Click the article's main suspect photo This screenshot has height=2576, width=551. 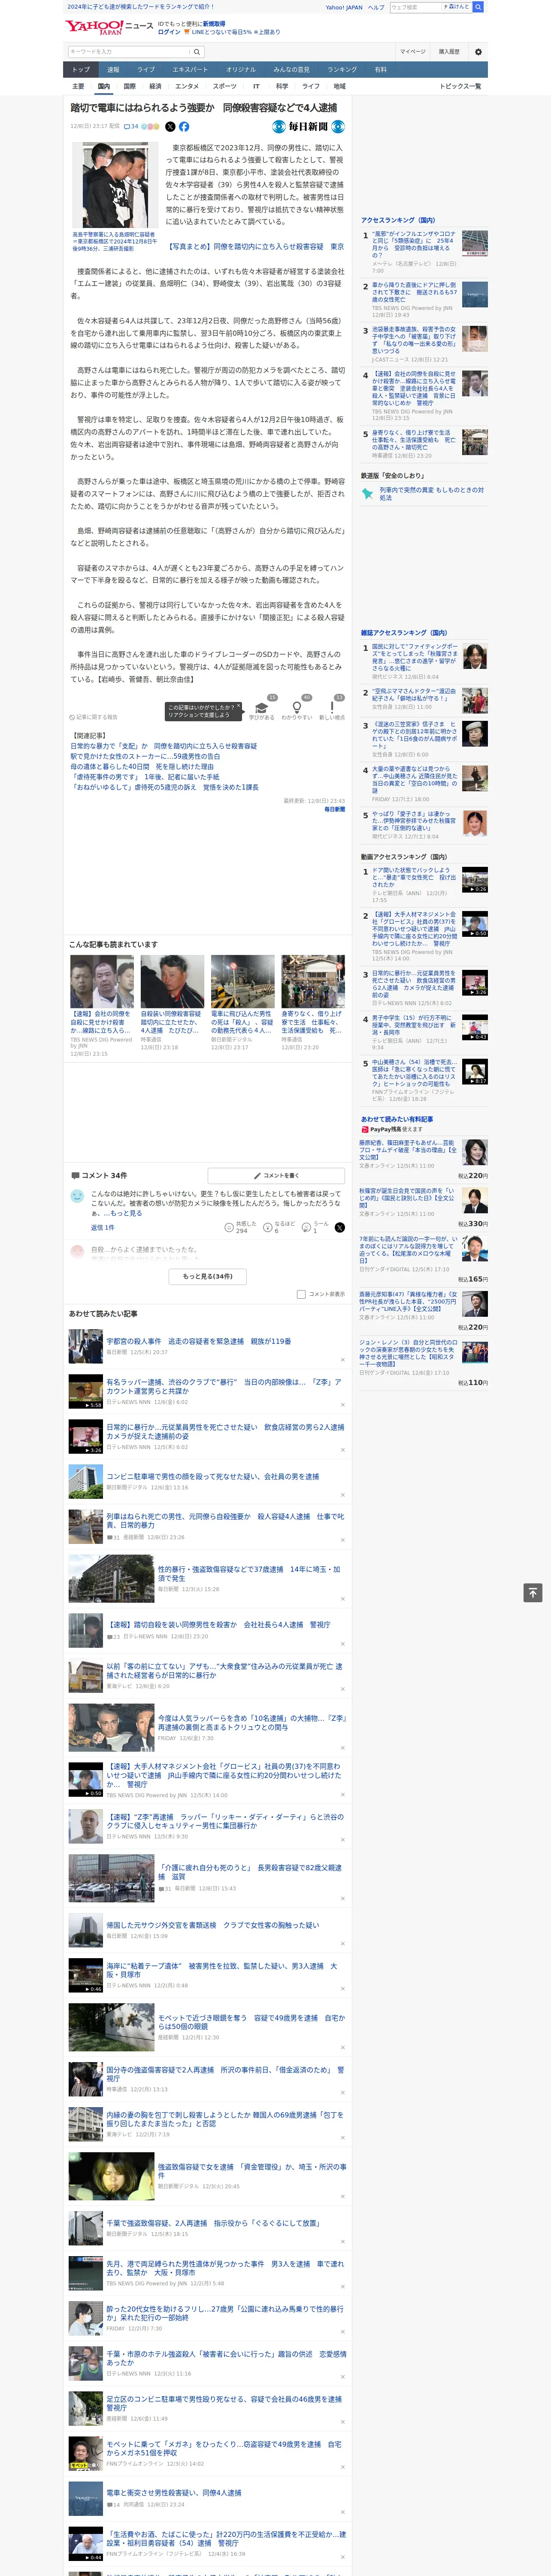point(115,185)
